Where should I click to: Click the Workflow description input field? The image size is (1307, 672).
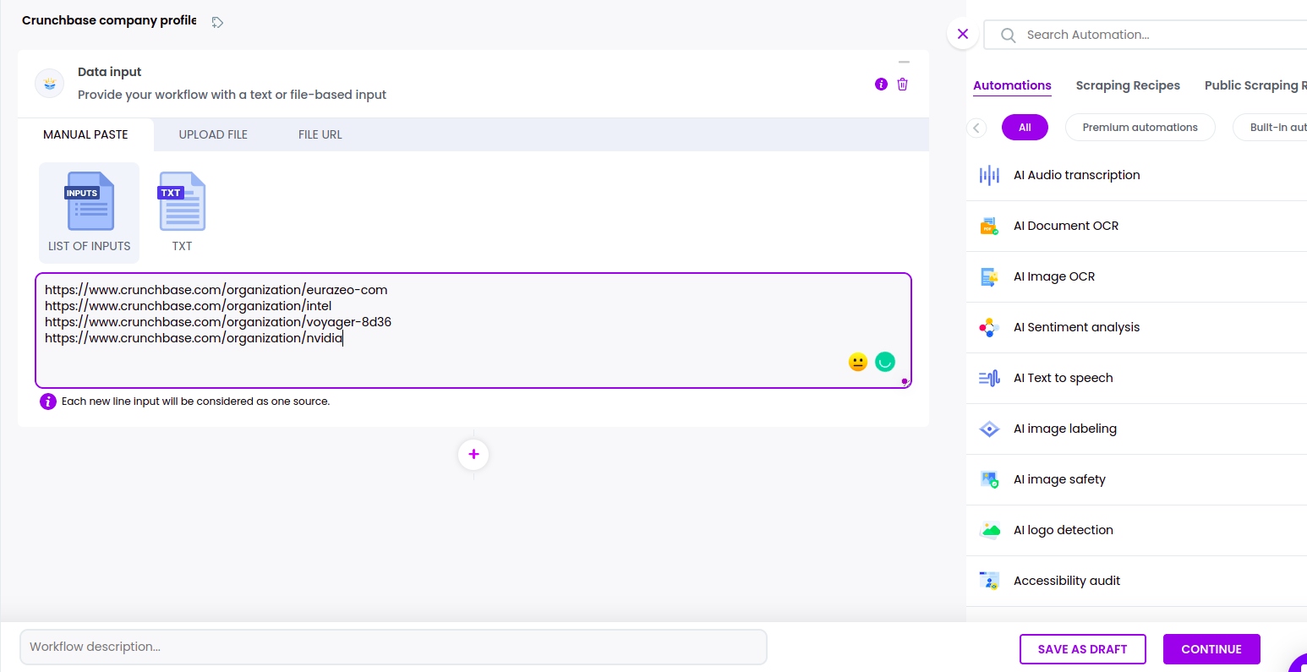[x=394, y=647]
